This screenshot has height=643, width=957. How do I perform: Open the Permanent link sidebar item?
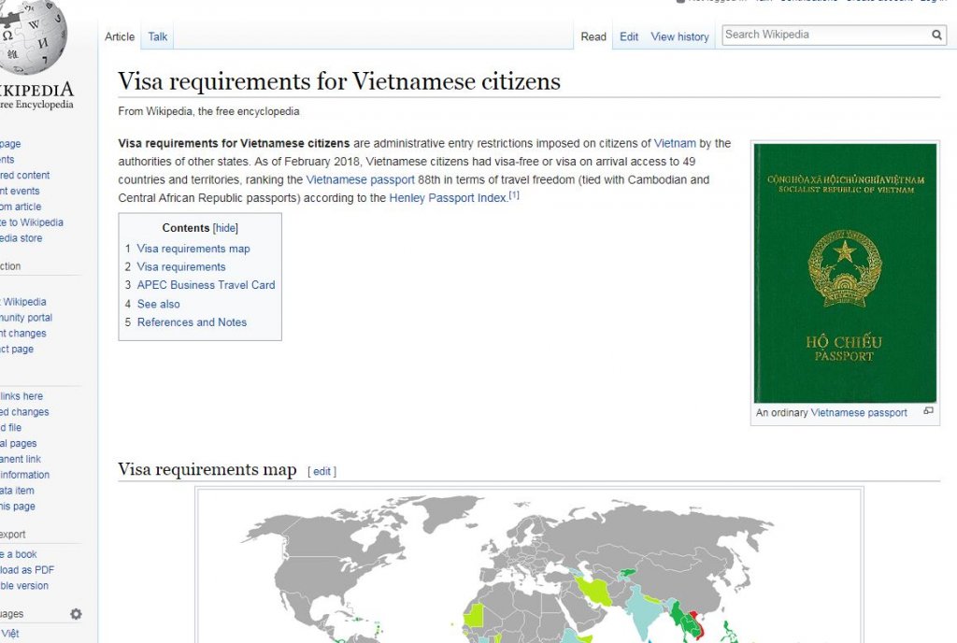pos(21,460)
